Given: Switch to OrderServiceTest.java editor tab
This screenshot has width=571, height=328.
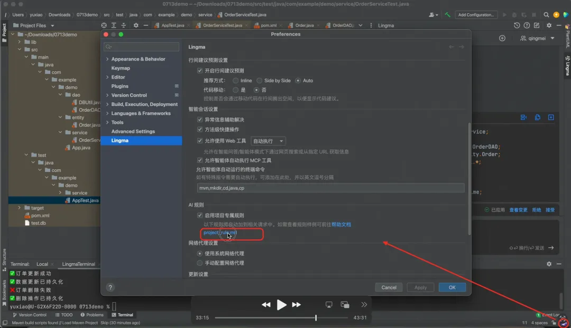Looking at the screenshot, I should [222, 25].
